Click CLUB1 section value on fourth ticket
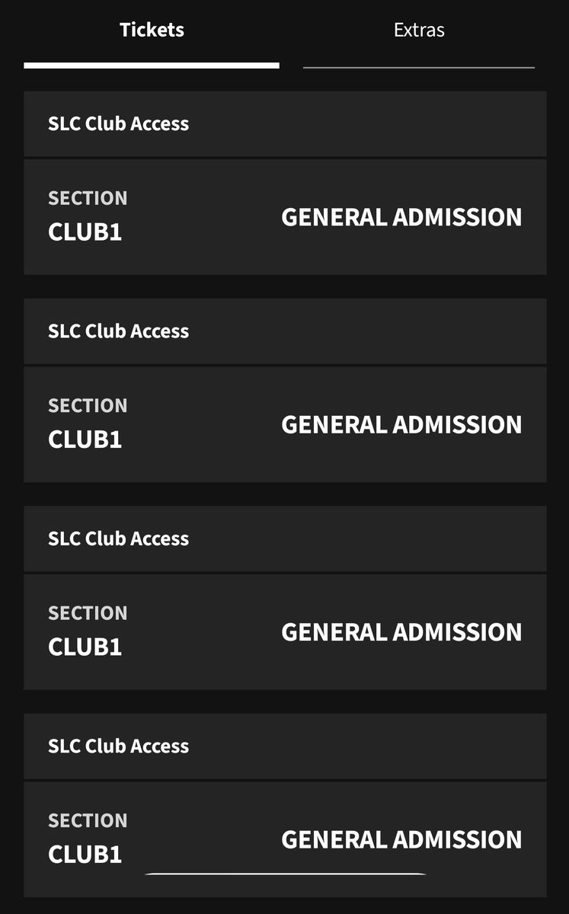 coord(85,855)
